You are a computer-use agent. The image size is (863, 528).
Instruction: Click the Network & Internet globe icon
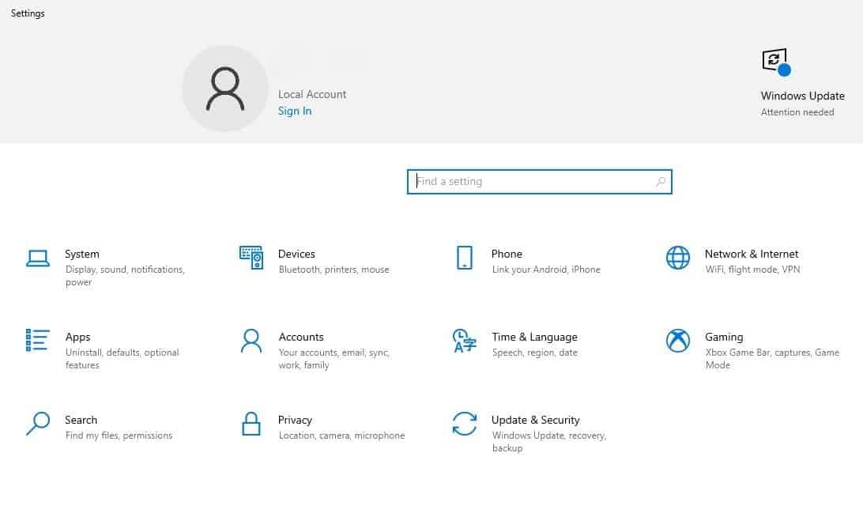coord(677,258)
